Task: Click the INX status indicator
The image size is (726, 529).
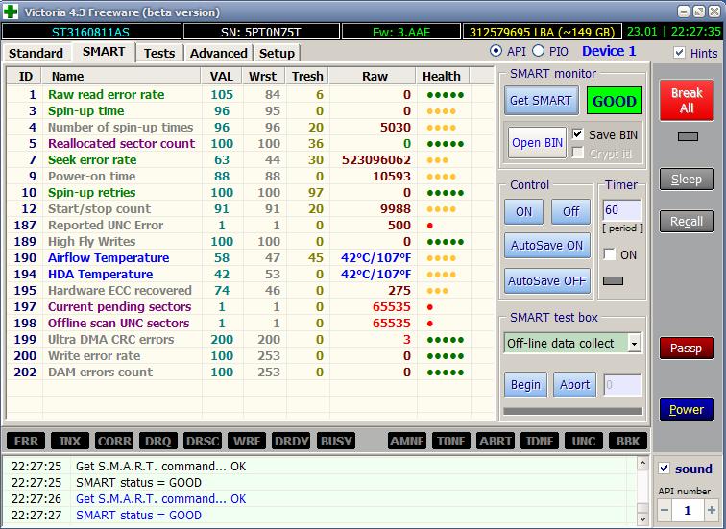Action: [70, 441]
